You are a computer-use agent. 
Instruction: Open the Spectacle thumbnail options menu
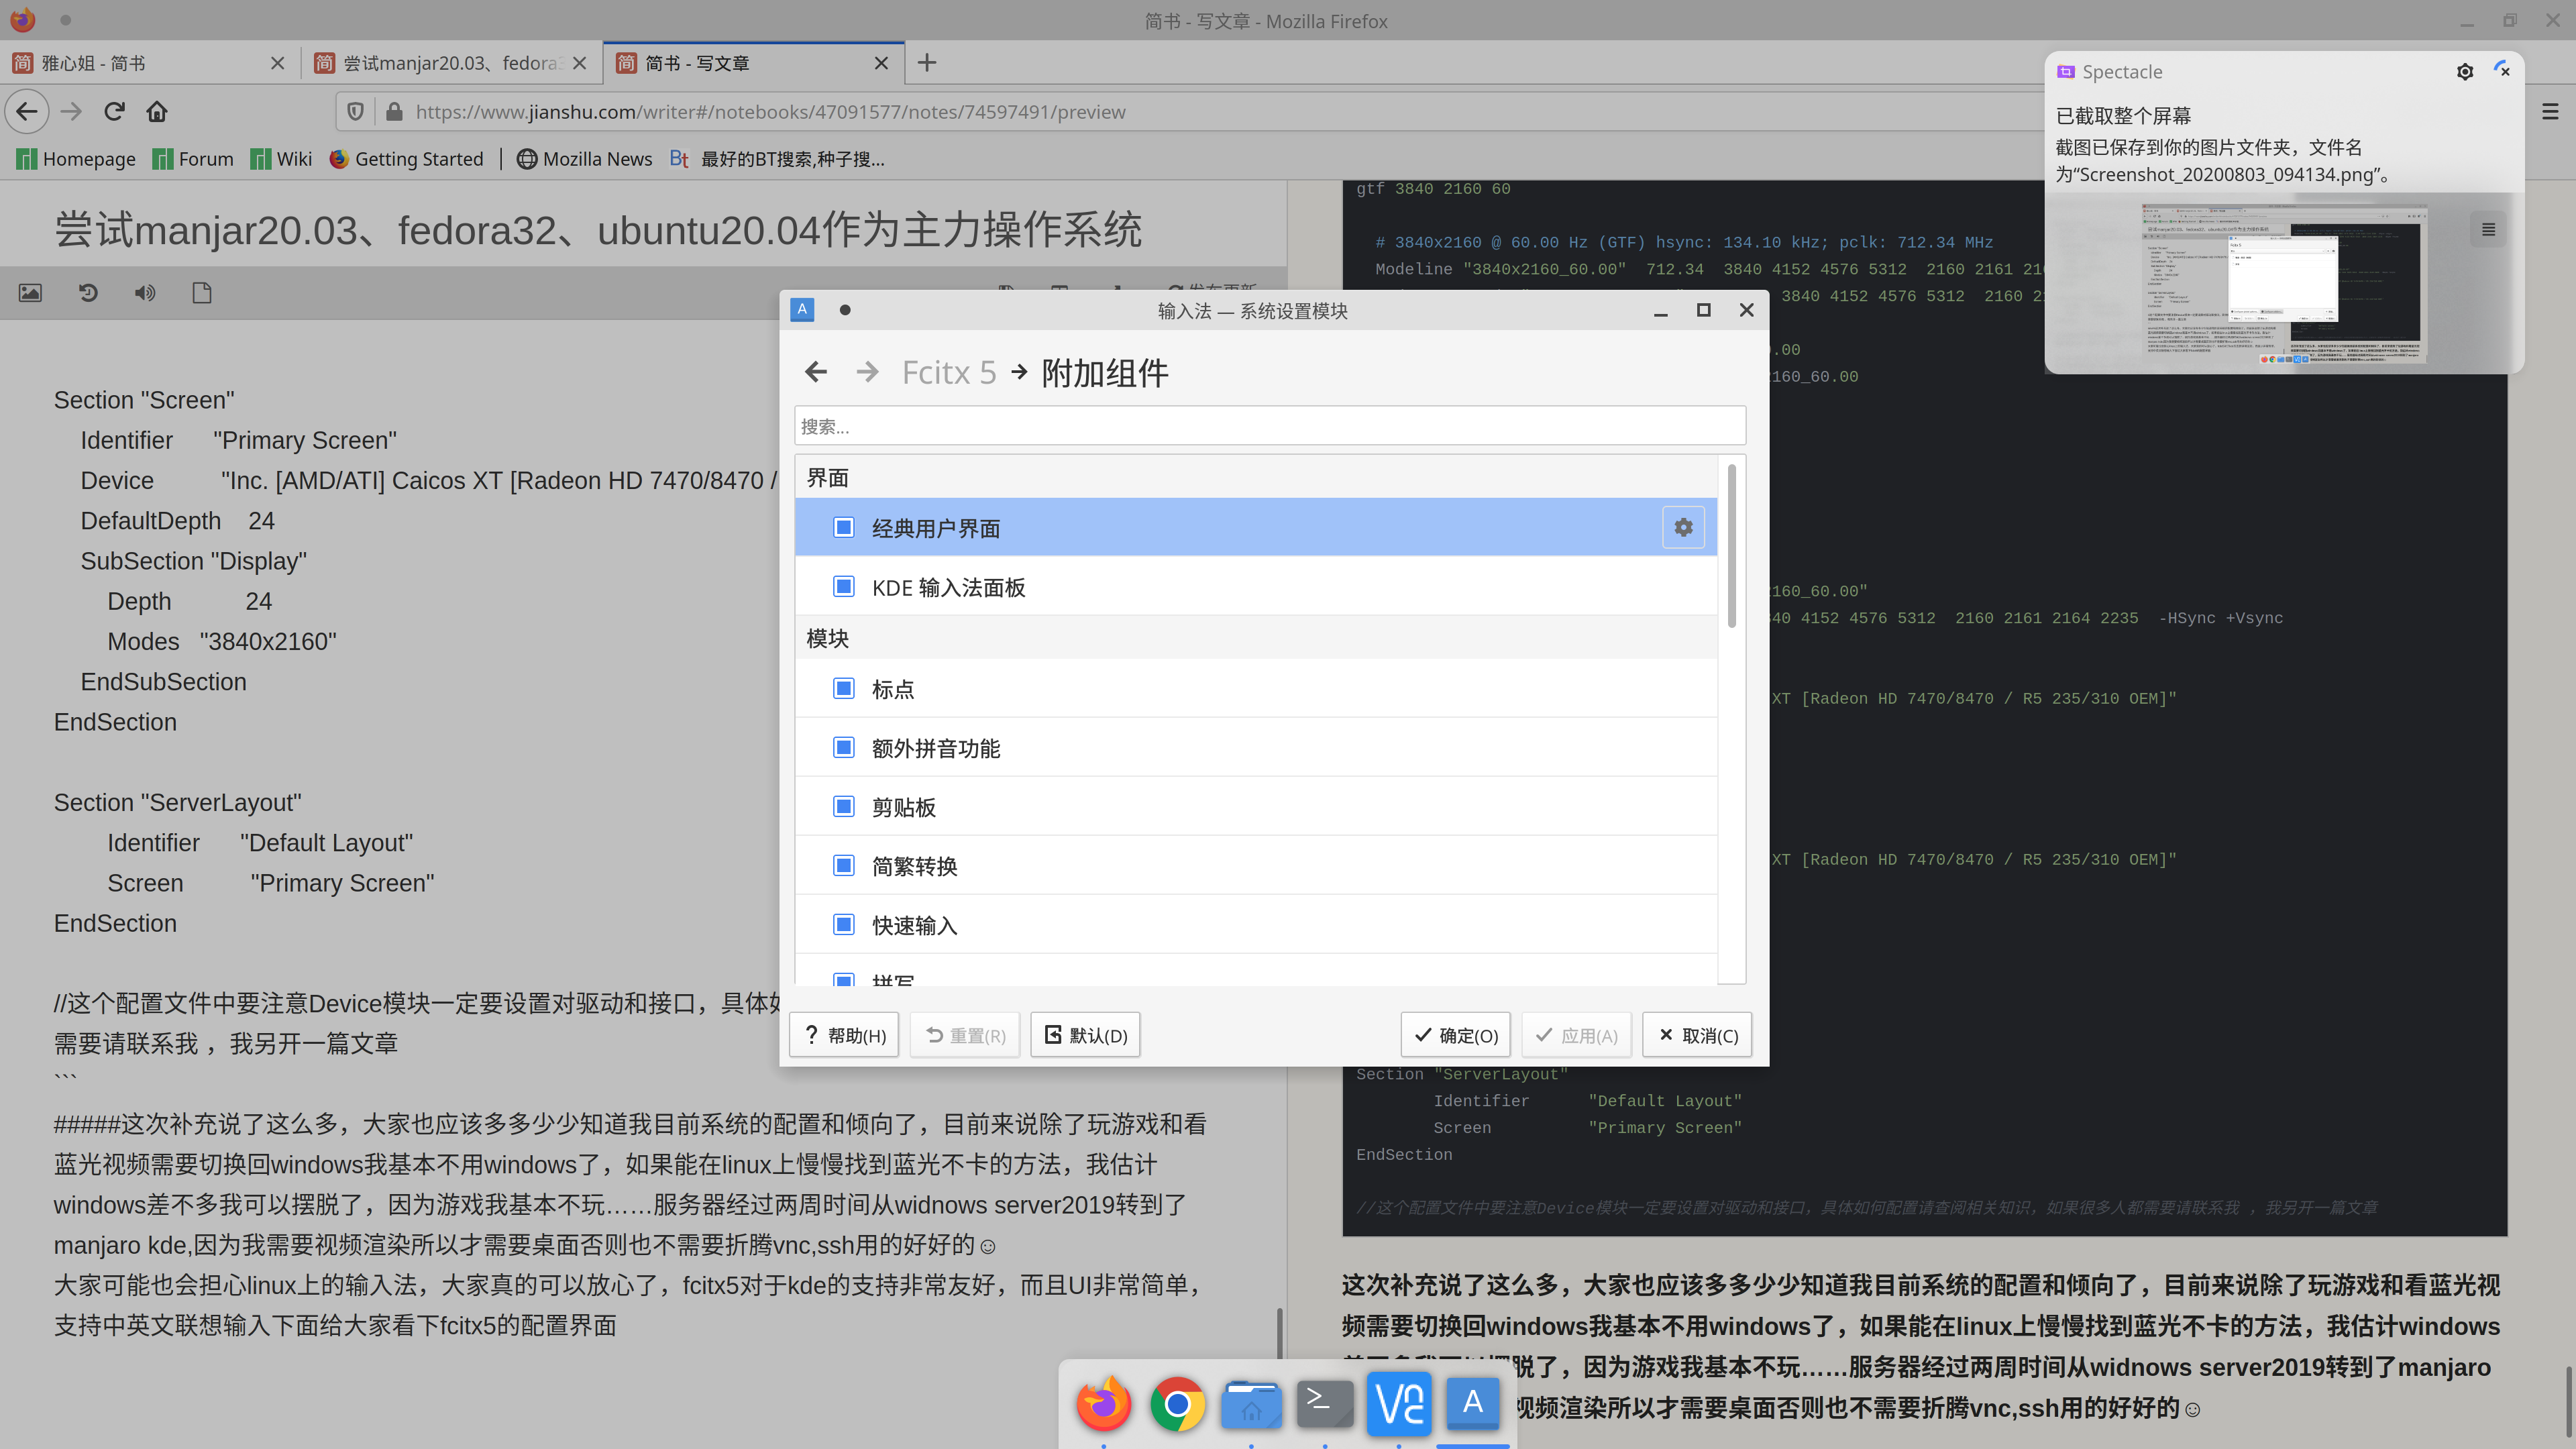coord(2488,230)
